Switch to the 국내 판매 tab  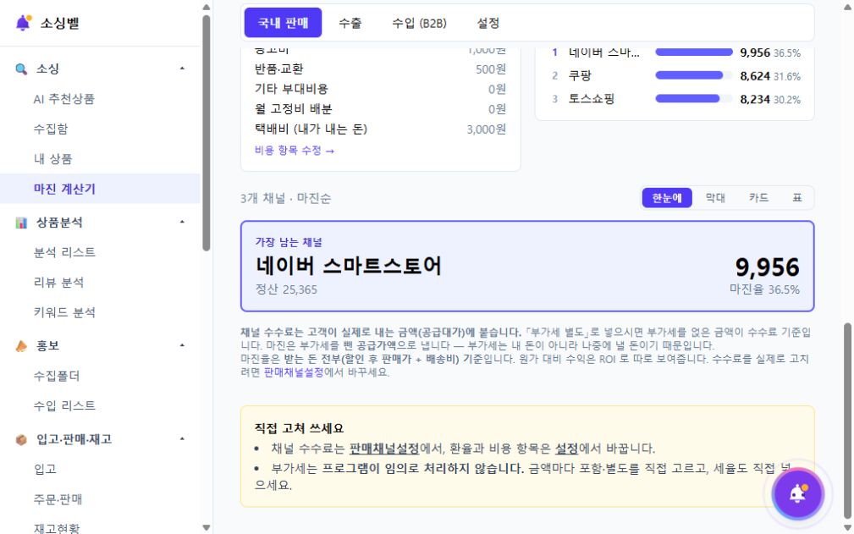284,23
